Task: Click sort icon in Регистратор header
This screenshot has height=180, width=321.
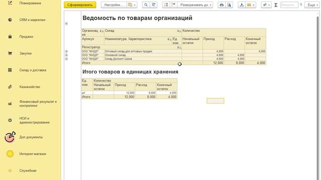Action: coord(179,47)
